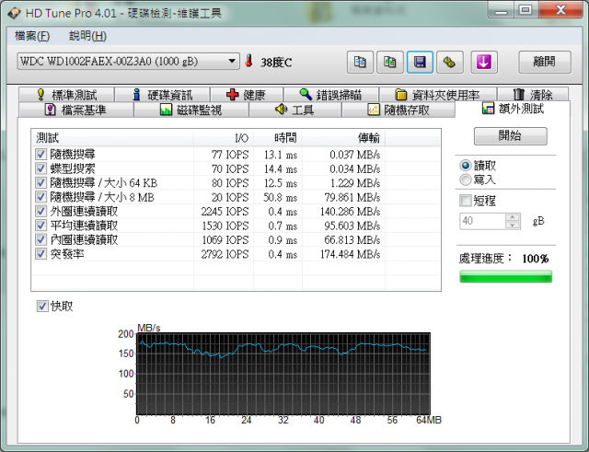The width and height of the screenshot is (589, 452).
Task: Disable the 快取 checkbox
Action: tap(42, 307)
